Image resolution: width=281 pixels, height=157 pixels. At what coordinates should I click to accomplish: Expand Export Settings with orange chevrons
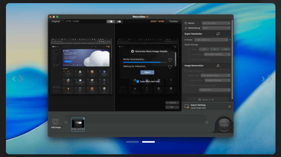click(230, 107)
